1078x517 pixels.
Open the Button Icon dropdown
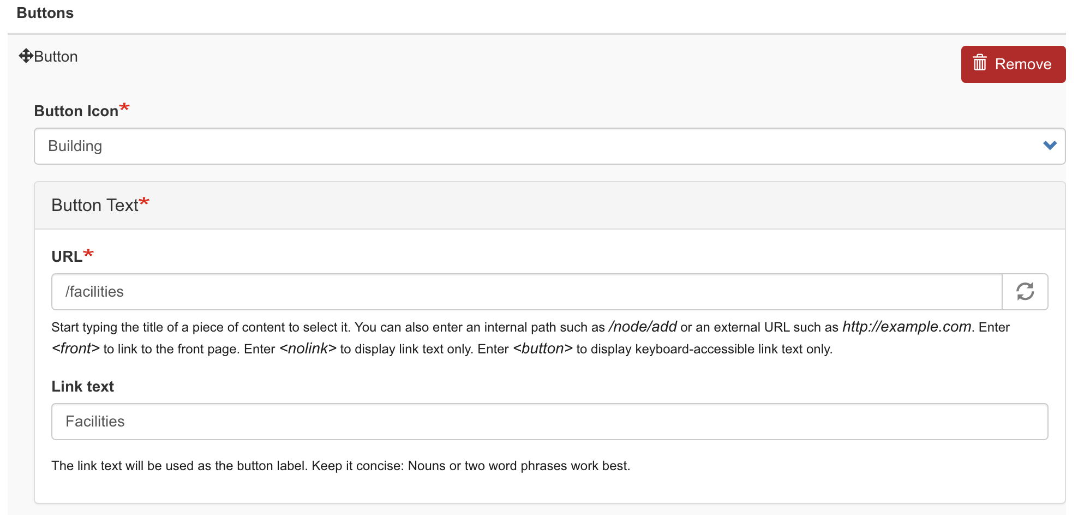coord(546,146)
